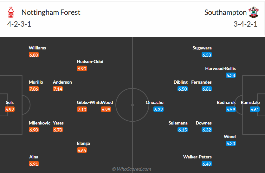Open Walker-Peters player name

(197, 157)
